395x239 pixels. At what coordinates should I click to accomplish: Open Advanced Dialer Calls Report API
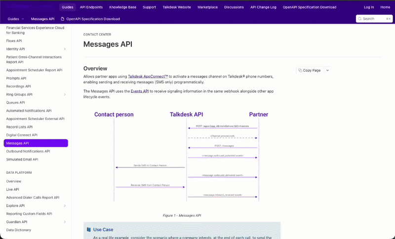(33, 198)
